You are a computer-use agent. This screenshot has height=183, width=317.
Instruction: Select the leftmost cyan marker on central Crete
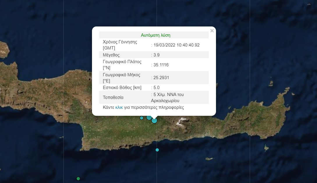pos(141,118)
